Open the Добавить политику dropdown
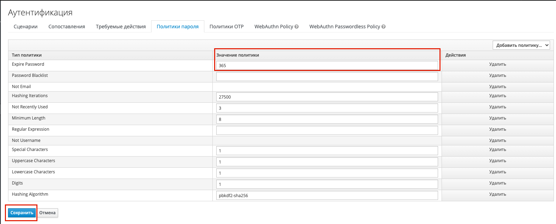 click(x=521, y=45)
